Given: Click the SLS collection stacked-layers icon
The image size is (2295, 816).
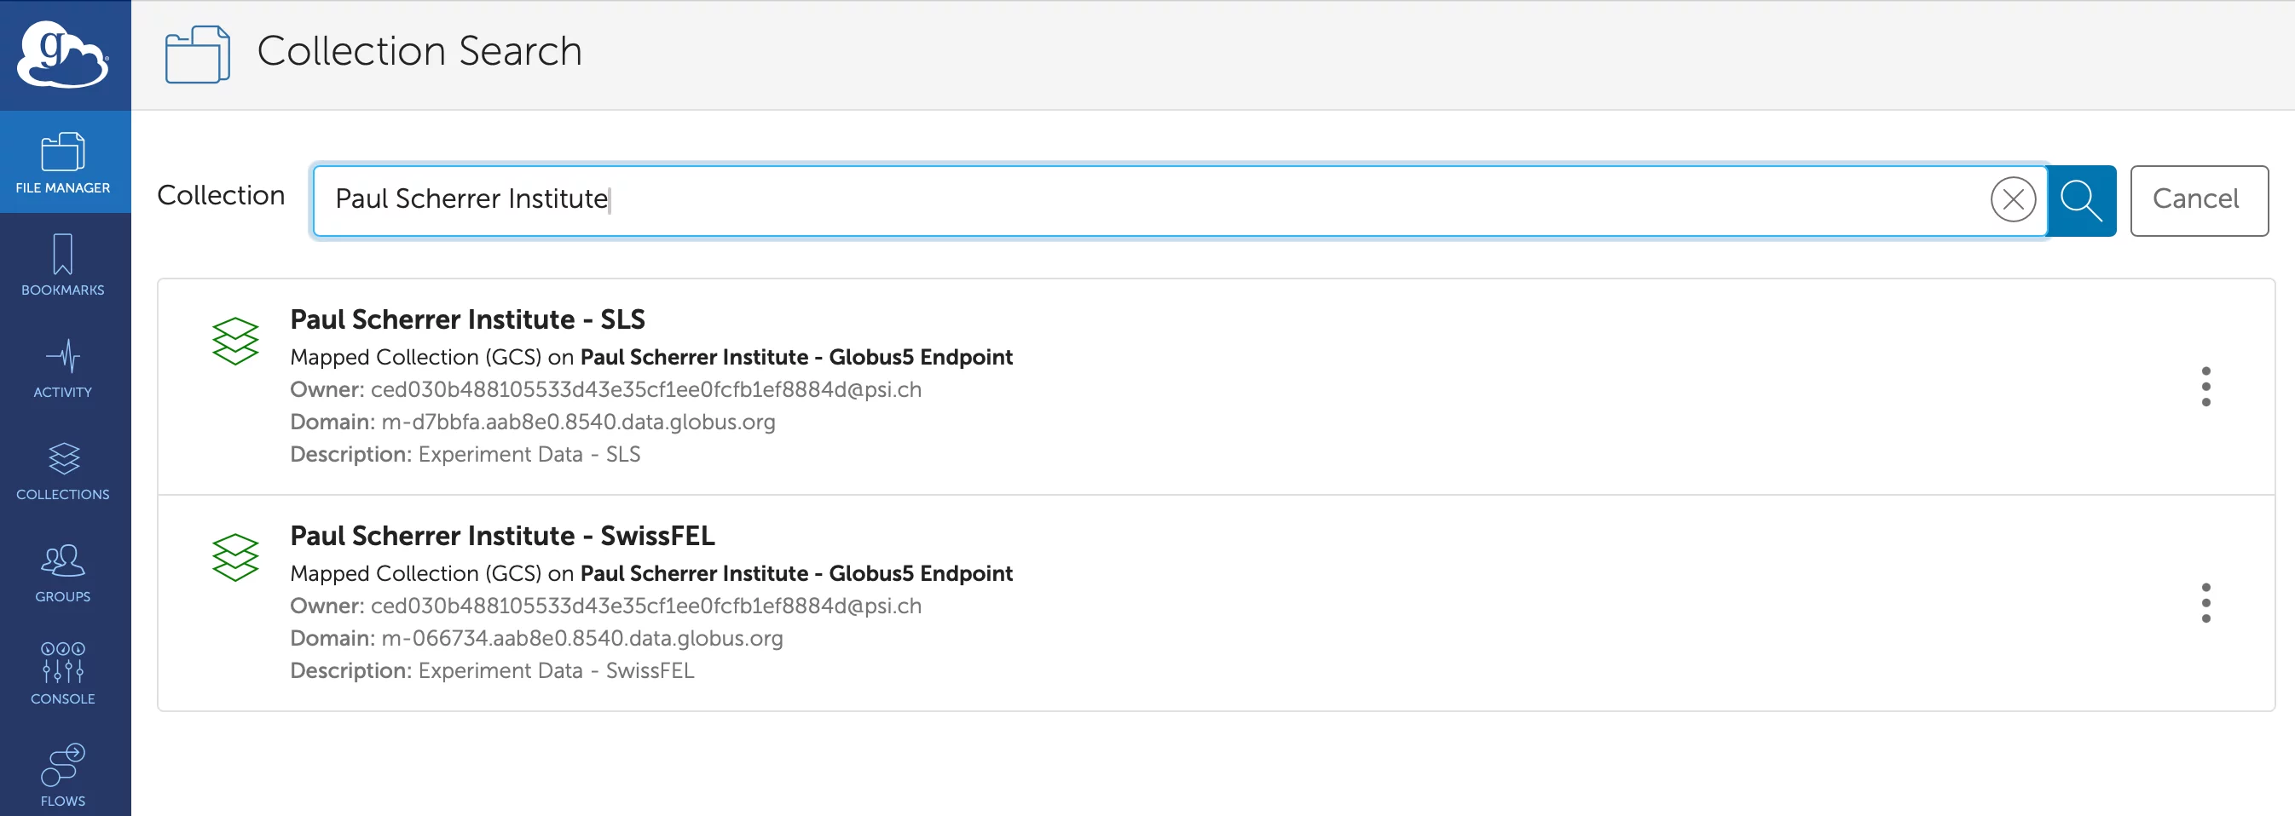Looking at the screenshot, I should [235, 341].
